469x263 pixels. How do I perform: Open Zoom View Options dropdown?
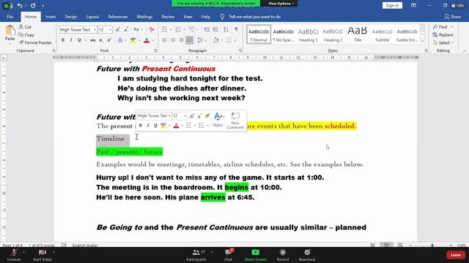pos(281,4)
